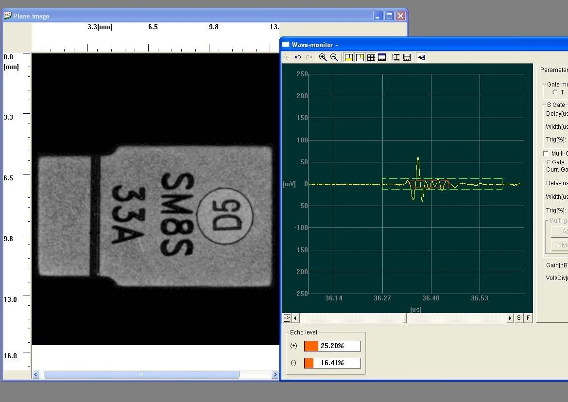Viewport: 568px width, 402px height.
Task: Click the fit-width button left of waveform scrollbar
Action: (287, 318)
